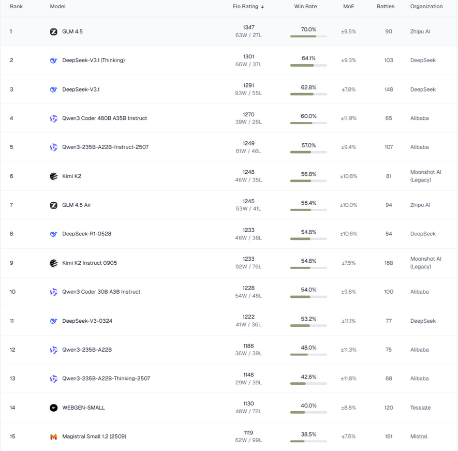
Task: Click the Tesslate organization cell
Action: point(420,408)
